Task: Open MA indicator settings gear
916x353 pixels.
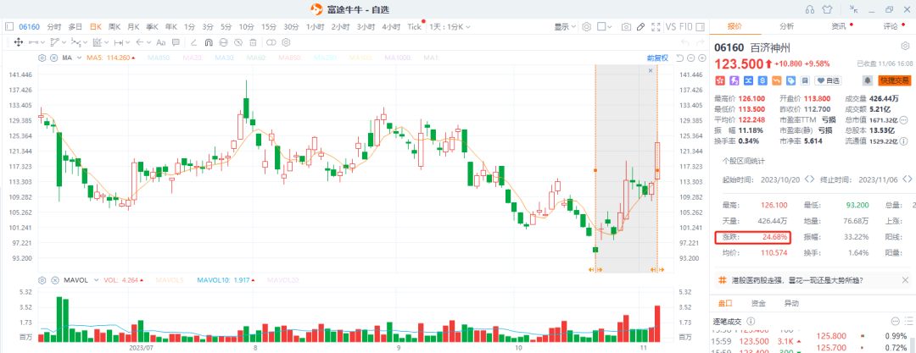Action: (x=42, y=58)
